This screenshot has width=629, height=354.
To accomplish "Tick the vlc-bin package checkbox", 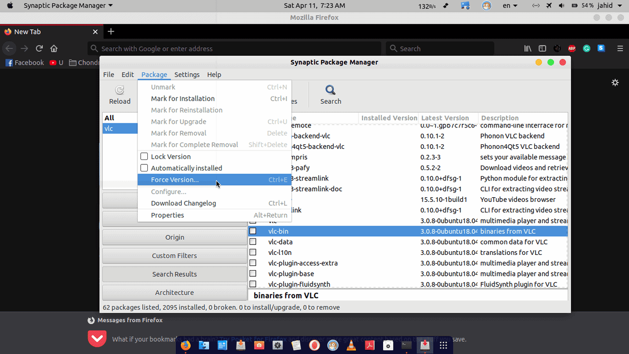I will pos(253,231).
